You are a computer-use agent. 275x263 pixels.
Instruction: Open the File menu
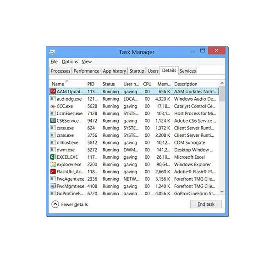pyautogui.click(x=54, y=62)
